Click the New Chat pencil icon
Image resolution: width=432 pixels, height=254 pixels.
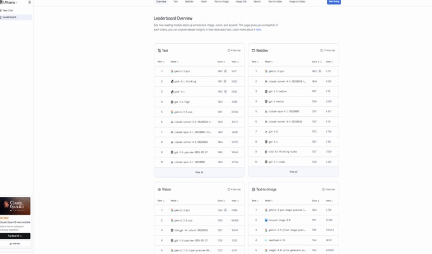pyautogui.click(x=2, y=11)
